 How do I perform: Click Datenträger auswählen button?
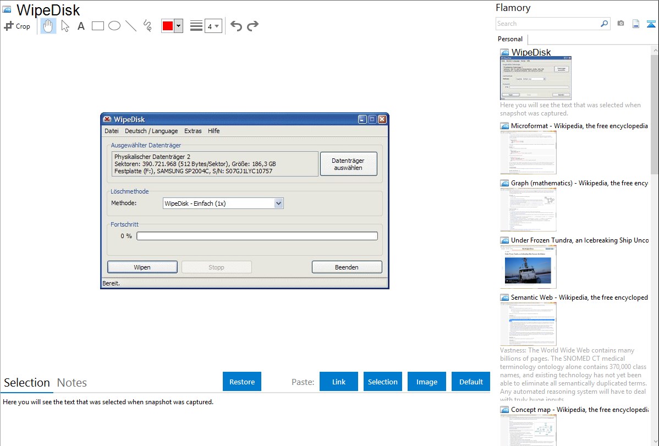(x=348, y=164)
